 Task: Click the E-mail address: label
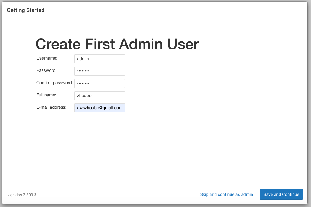[x=51, y=107]
